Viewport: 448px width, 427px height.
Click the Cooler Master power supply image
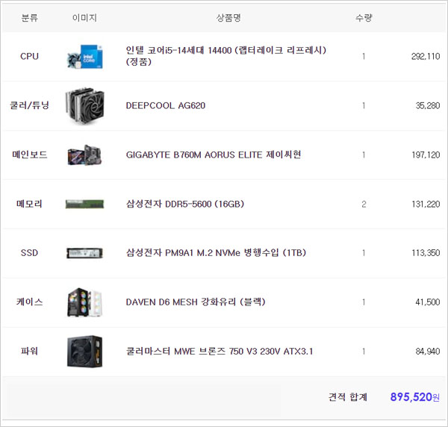(84, 352)
